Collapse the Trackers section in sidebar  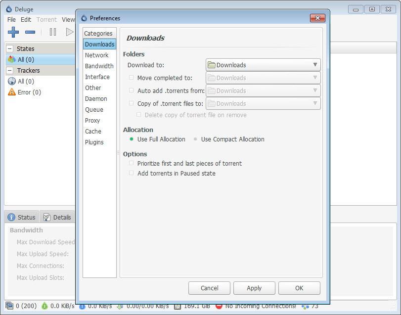click(x=10, y=70)
